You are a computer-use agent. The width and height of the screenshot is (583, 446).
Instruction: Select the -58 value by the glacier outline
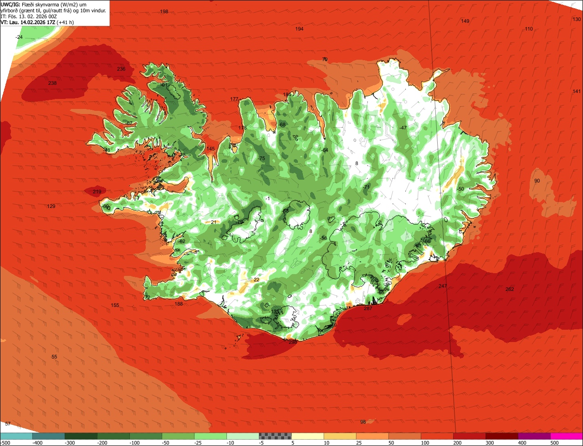click(324, 238)
